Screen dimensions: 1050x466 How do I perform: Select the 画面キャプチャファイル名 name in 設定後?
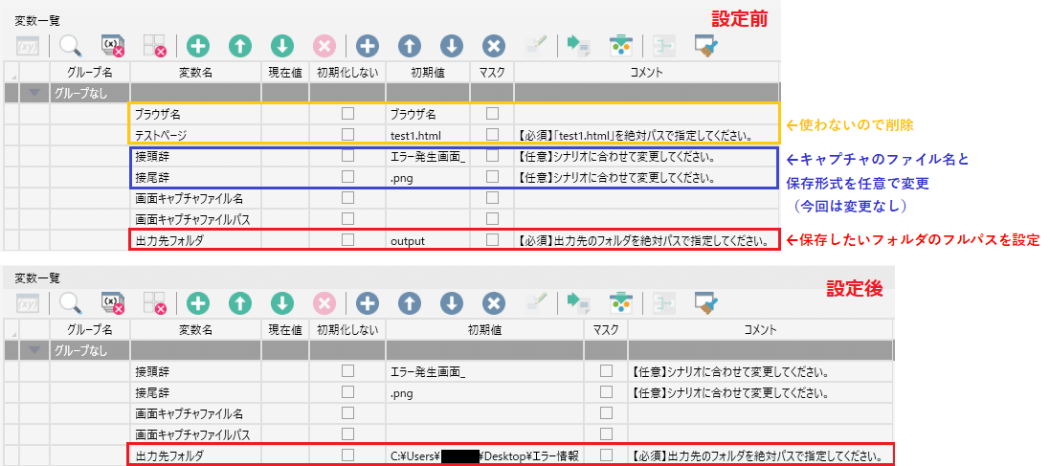(195, 413)
